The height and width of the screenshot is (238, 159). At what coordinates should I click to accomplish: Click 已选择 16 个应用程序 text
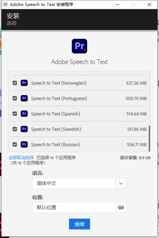click(x=56, y=158)
